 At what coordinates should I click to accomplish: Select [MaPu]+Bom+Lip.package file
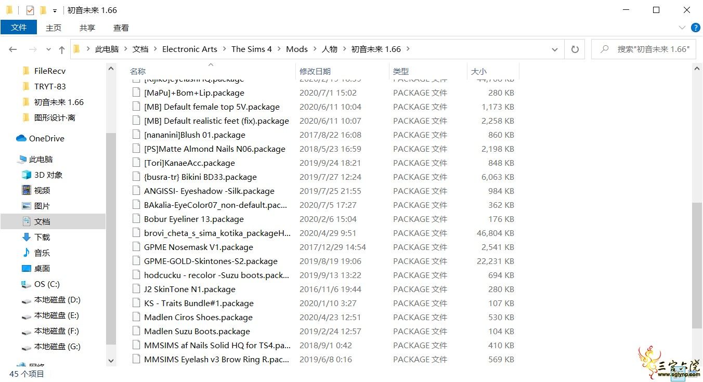194,93
